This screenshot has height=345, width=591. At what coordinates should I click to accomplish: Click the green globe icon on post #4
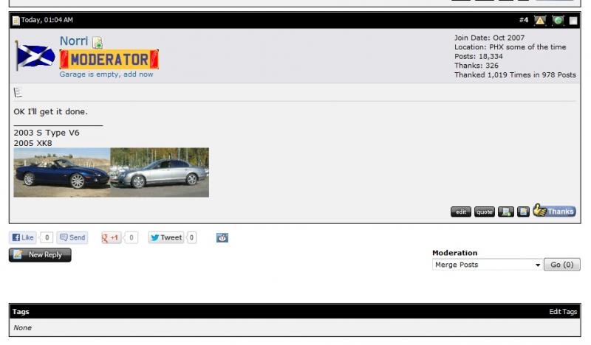click(x=558, y=20)
